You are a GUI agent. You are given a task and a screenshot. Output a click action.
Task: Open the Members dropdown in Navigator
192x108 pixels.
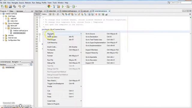click(x=8, y=64)
